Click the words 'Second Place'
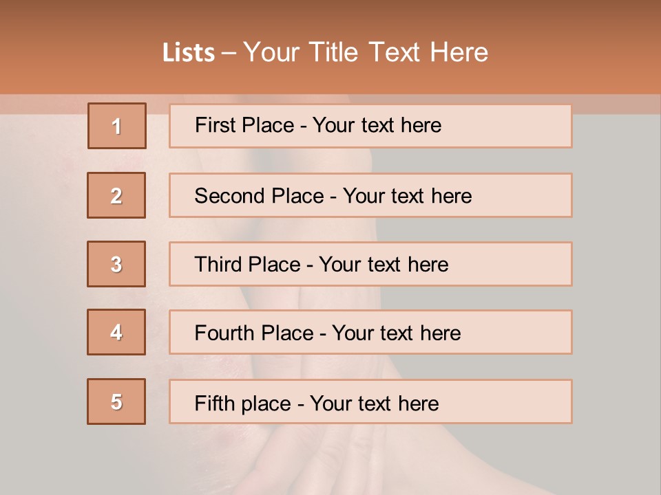The width and height of the screenshot is (661, 495). pos(260,196)
